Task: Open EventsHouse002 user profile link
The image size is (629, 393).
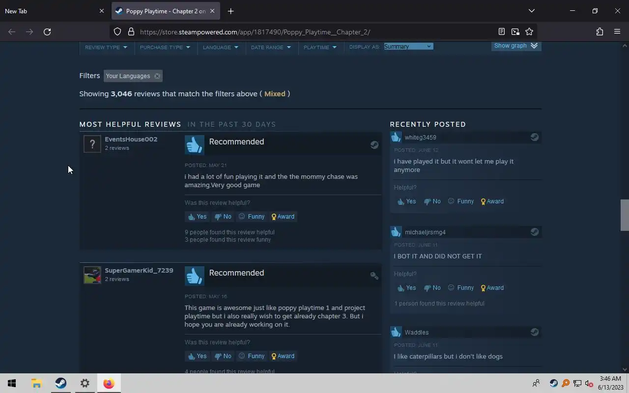Action: pyautogui.click(x=131, y=140)
